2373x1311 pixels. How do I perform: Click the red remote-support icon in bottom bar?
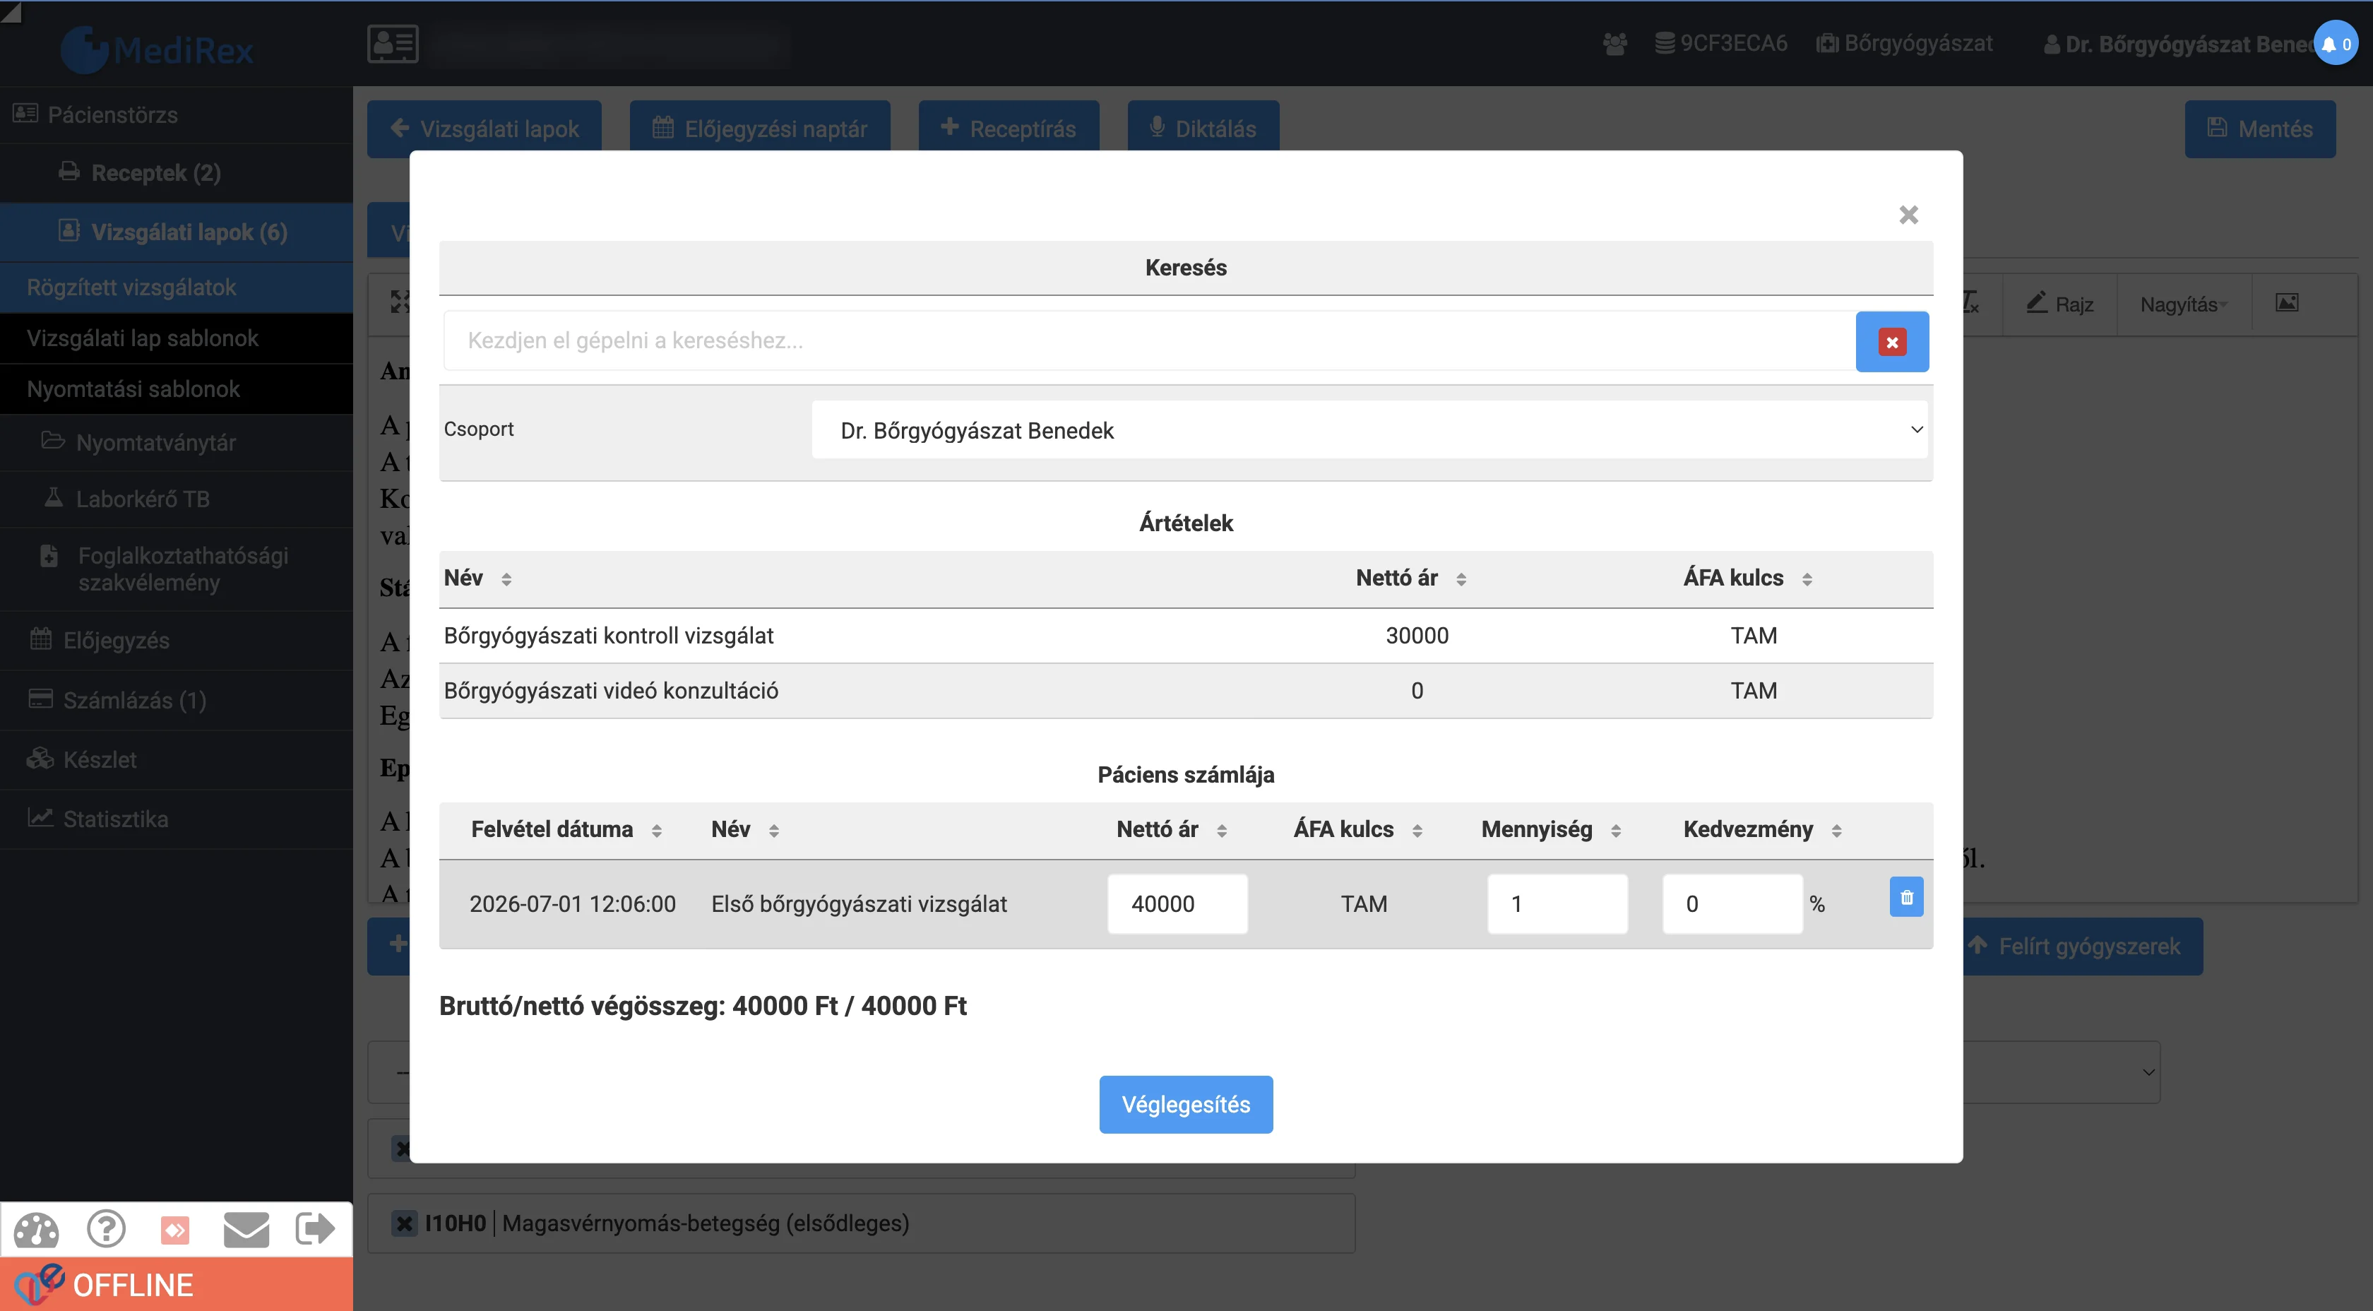[175, 1230]
